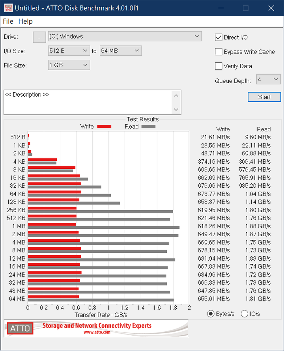The width and height of the screenshot is (284, 351).
Task: Click the drive browse button
Action: coord(39,37)
